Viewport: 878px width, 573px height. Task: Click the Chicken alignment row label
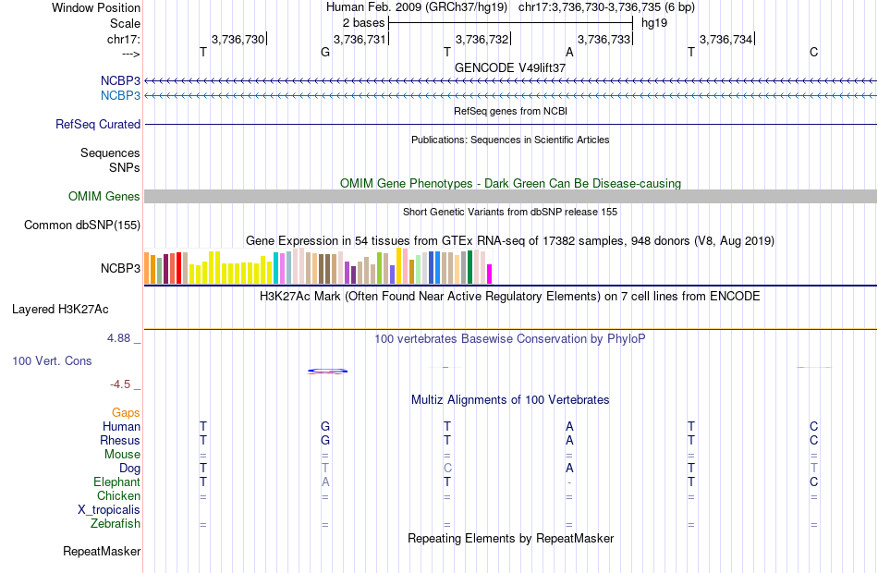tap(118, 496)
